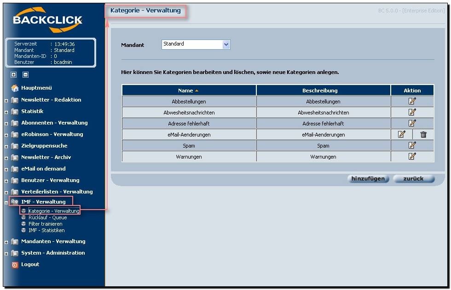Image resolution: width=451 pixels, height=290 pixels.
Task: Click the bullet icon beside Filter trainieren
Action: [23, 224]
